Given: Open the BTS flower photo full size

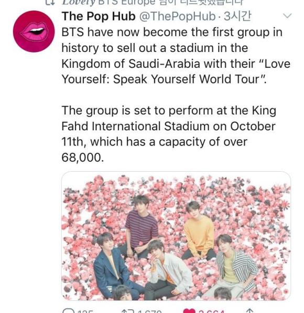Looking at the screenshot, I should pos(176,236).
